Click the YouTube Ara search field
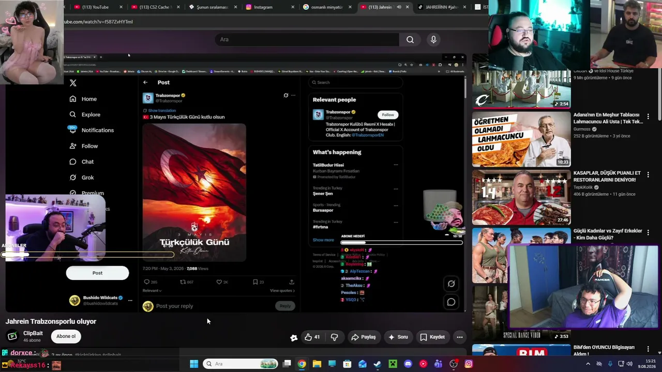This screenshot has width=662, height=372. (307, 39)
